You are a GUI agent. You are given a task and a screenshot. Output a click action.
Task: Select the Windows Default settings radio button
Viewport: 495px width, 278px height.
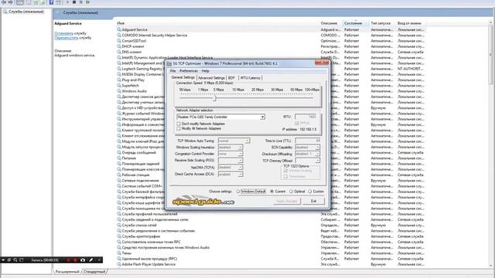(237, 192)
